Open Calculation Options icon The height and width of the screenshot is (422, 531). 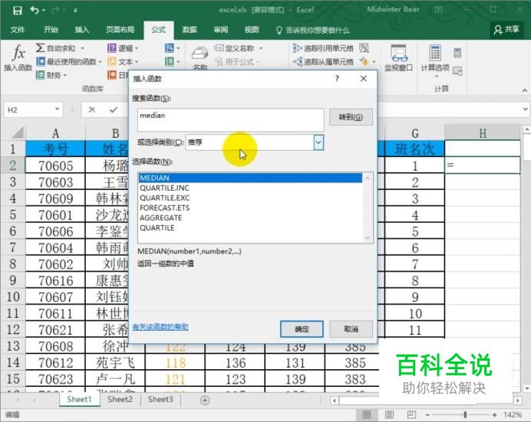435,53
